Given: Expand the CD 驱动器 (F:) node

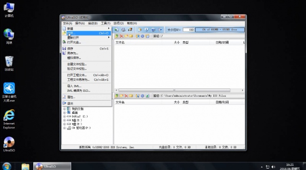Looking at the screenshot, I should click(x=64, y=128).
